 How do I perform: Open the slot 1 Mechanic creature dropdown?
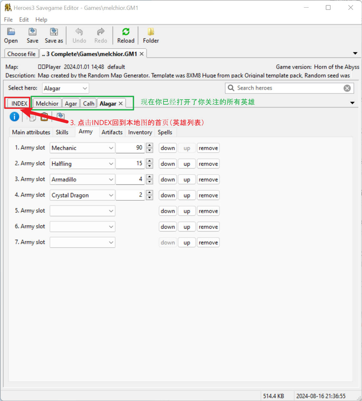83,148
